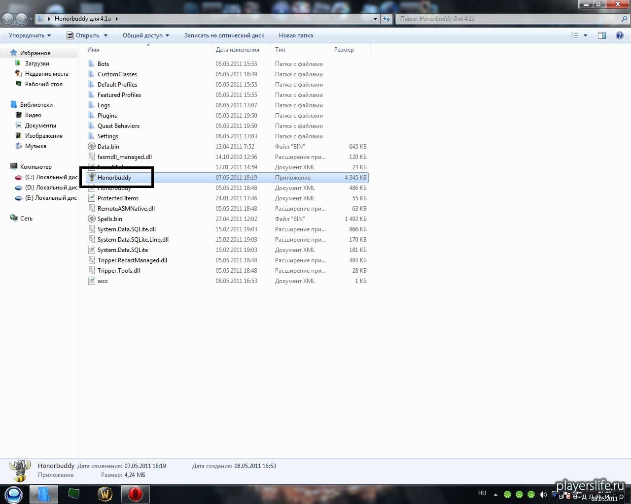This screenshot has width=631, height=504.
Task: Open the (E:) Локальный диск drive
Action: click(51, 198)
